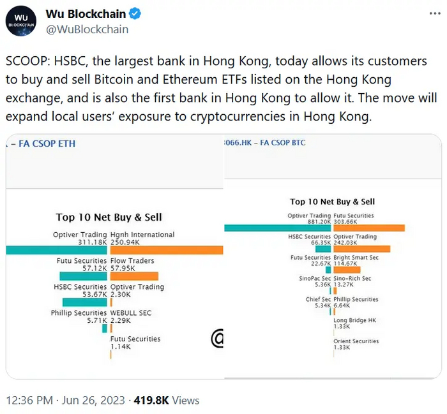Click the orange Hgnh International 250.94K bar
The height and width of the screenshot is (414, 447).
166,250
